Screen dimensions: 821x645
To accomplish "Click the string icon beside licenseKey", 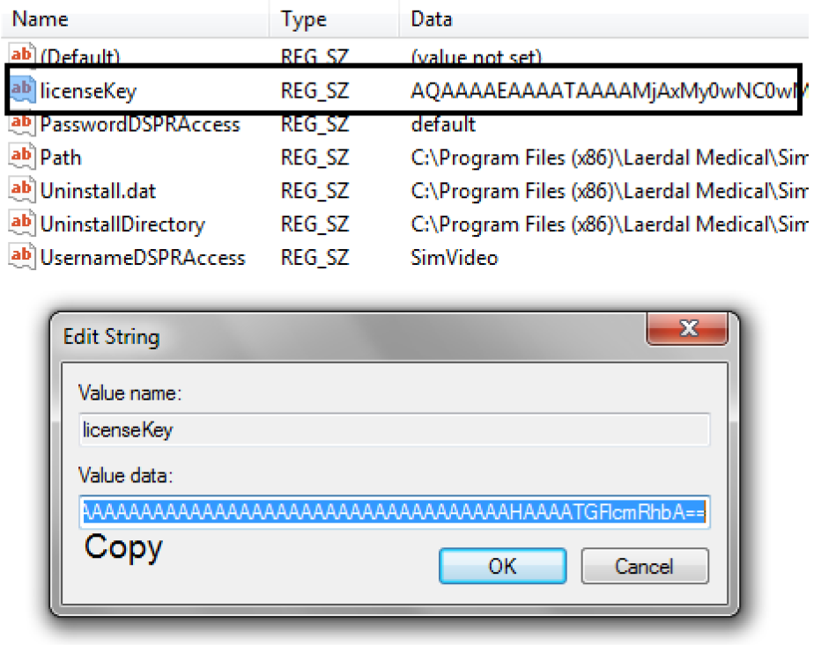I will [x=21, y=89].
